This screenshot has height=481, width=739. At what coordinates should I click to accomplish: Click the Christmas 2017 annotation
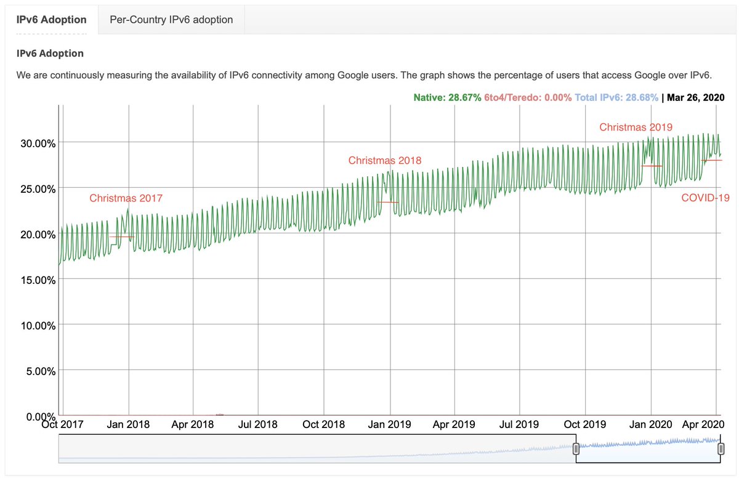pyautogui.click(x=126, y=198)
